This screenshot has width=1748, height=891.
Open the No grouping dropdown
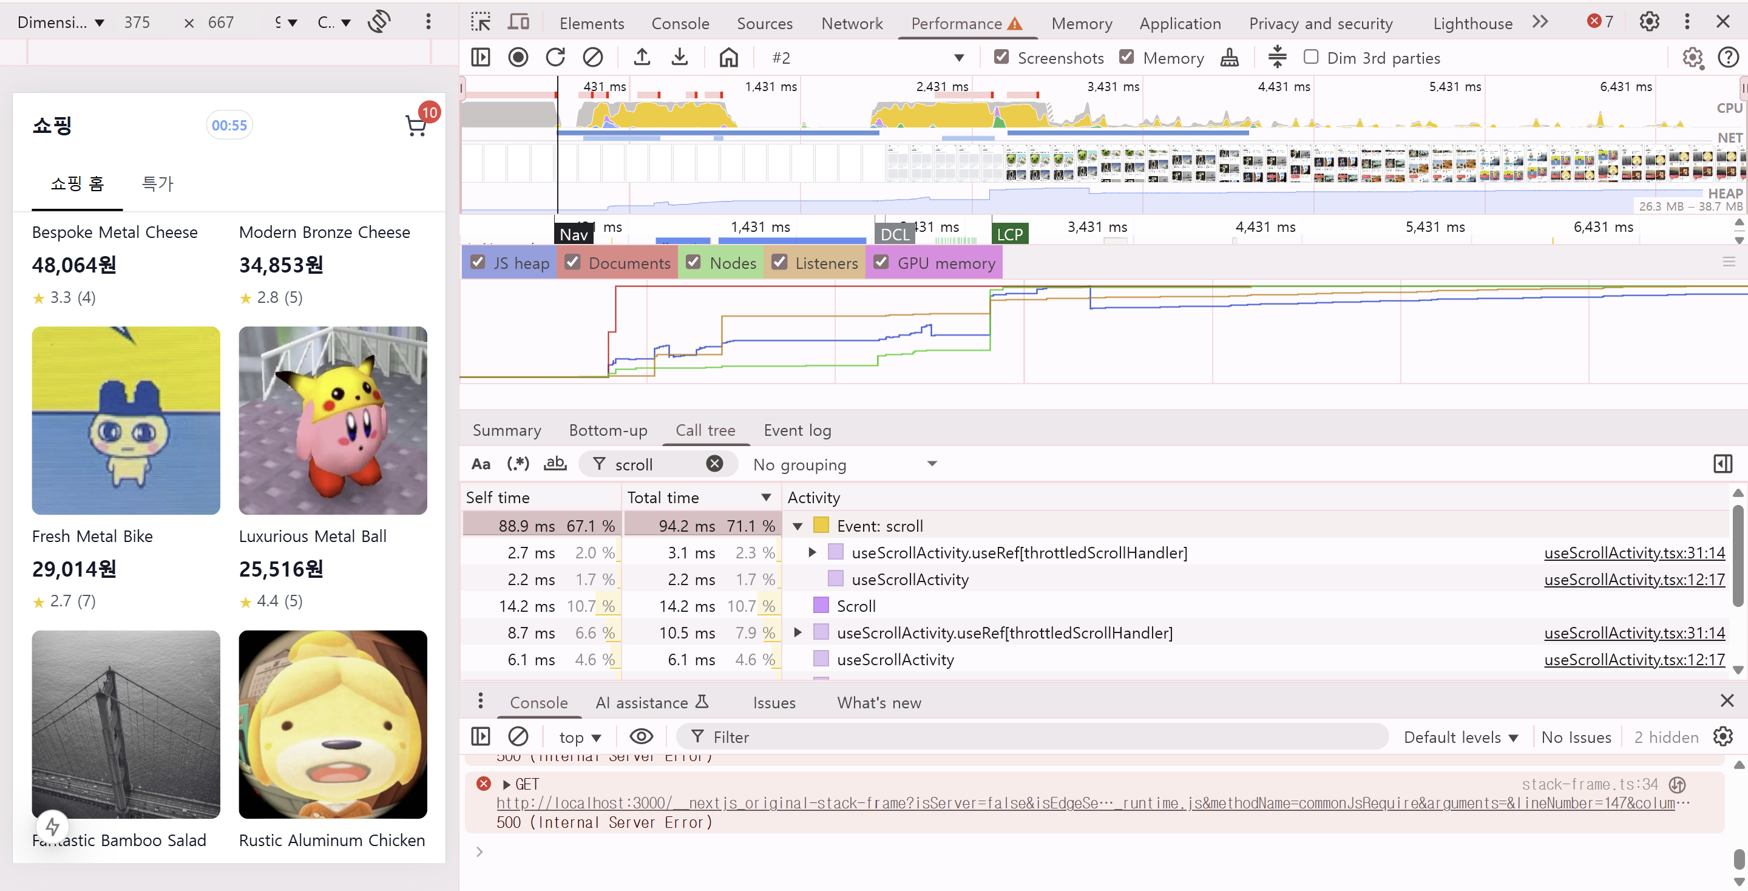(845, 464)
